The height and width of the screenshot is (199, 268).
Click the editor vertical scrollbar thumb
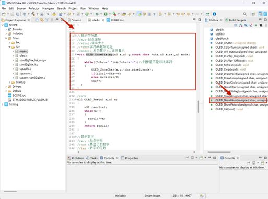[x=198, y=107]
